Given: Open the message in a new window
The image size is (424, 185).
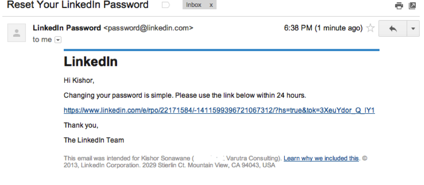Looking at the screenshot, I should pyautogui.click(x=412, y=6).
